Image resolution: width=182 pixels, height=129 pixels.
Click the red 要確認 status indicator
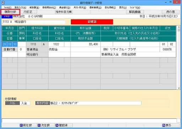coord(92,22)
